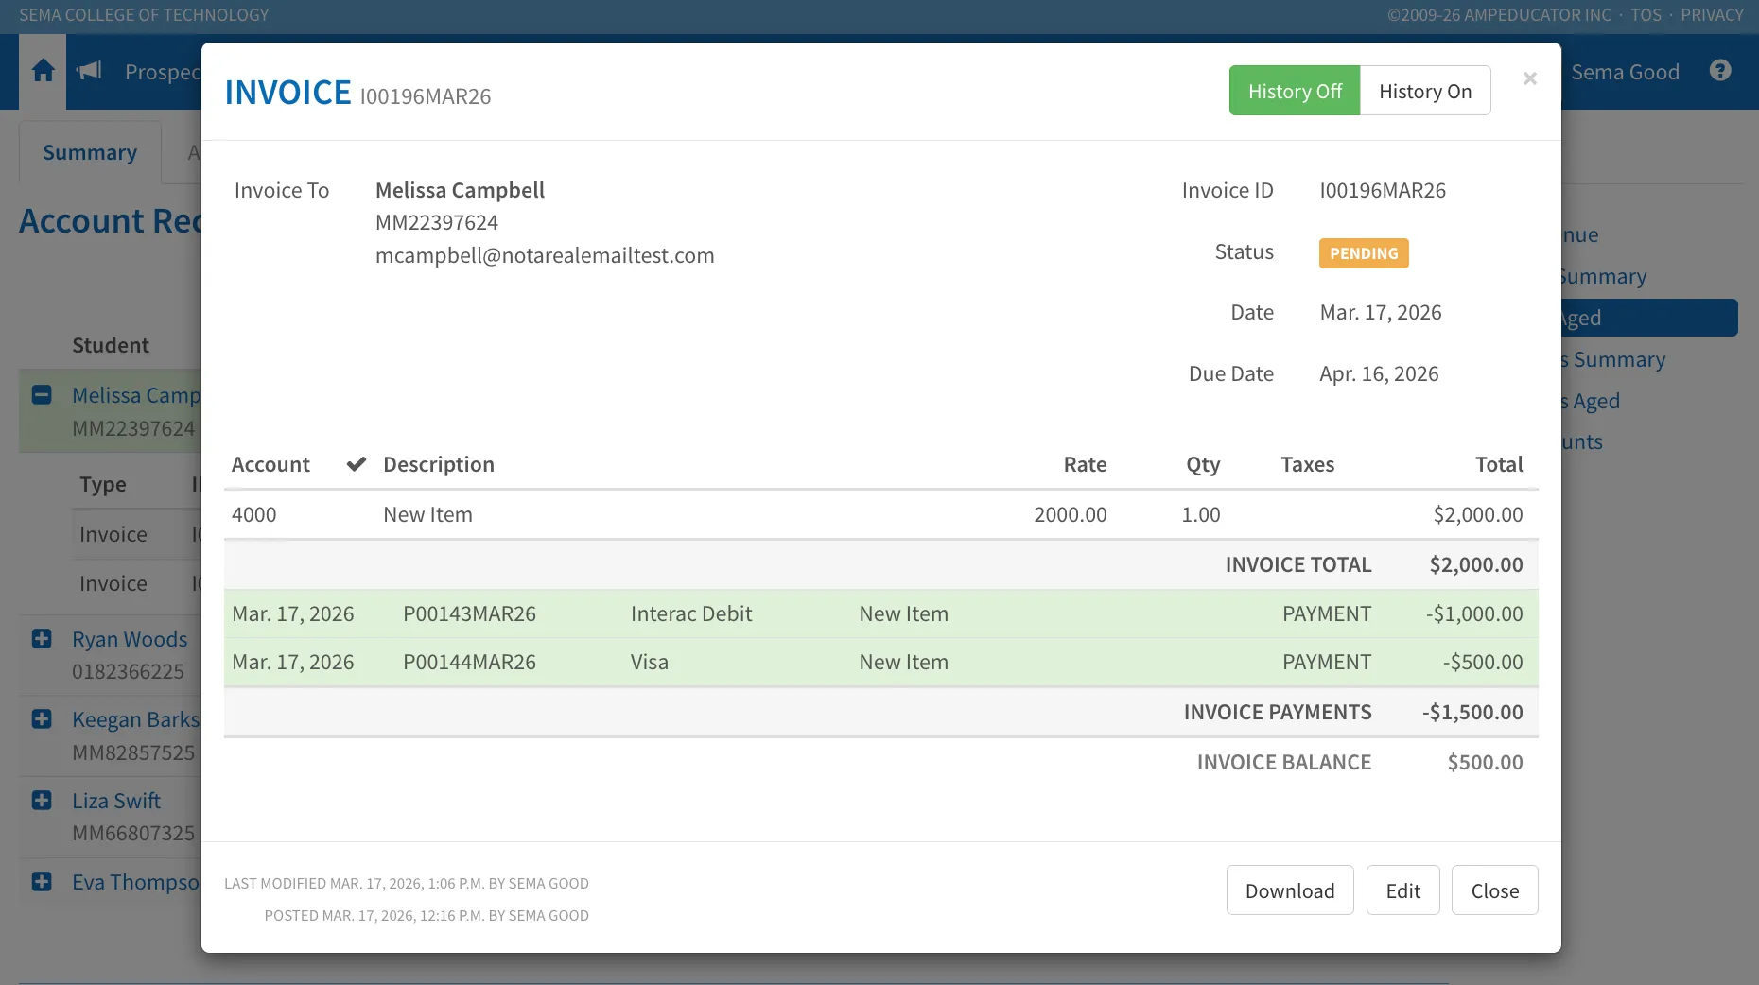The width and height of the screenshot is (1759, 985).
Task: Open the help question mark icon
Action: point(1720,71)
